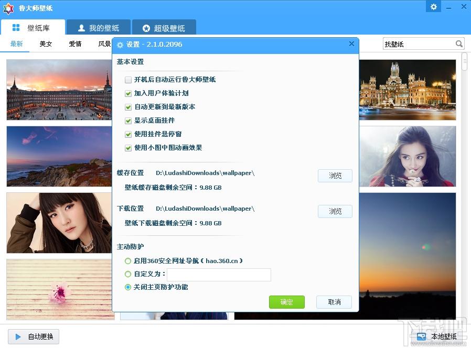Click the 自定义为 homepage text field

pos(219,275)
